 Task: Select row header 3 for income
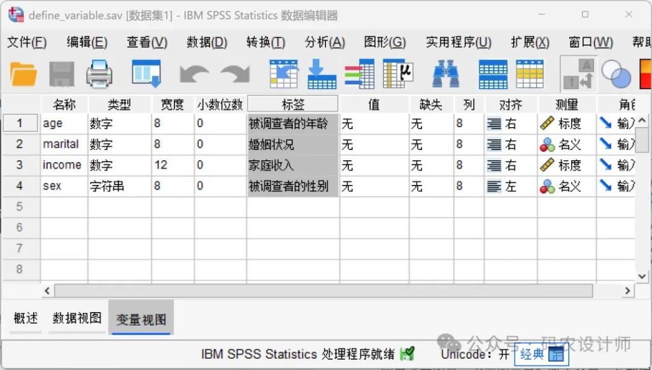[x=20, y=165]
